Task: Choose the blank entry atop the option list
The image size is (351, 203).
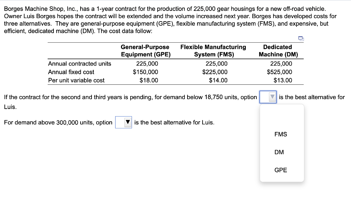Action: pos(281,116)
